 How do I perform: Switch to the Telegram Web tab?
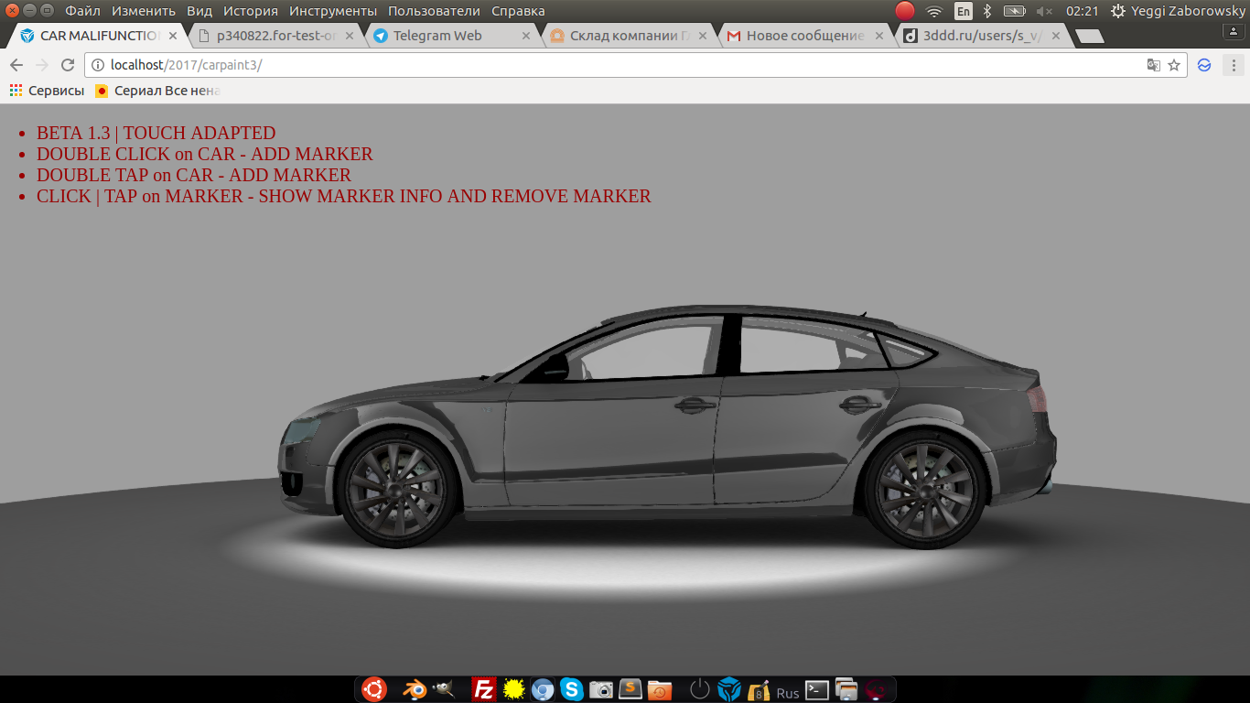coord(451,36)
